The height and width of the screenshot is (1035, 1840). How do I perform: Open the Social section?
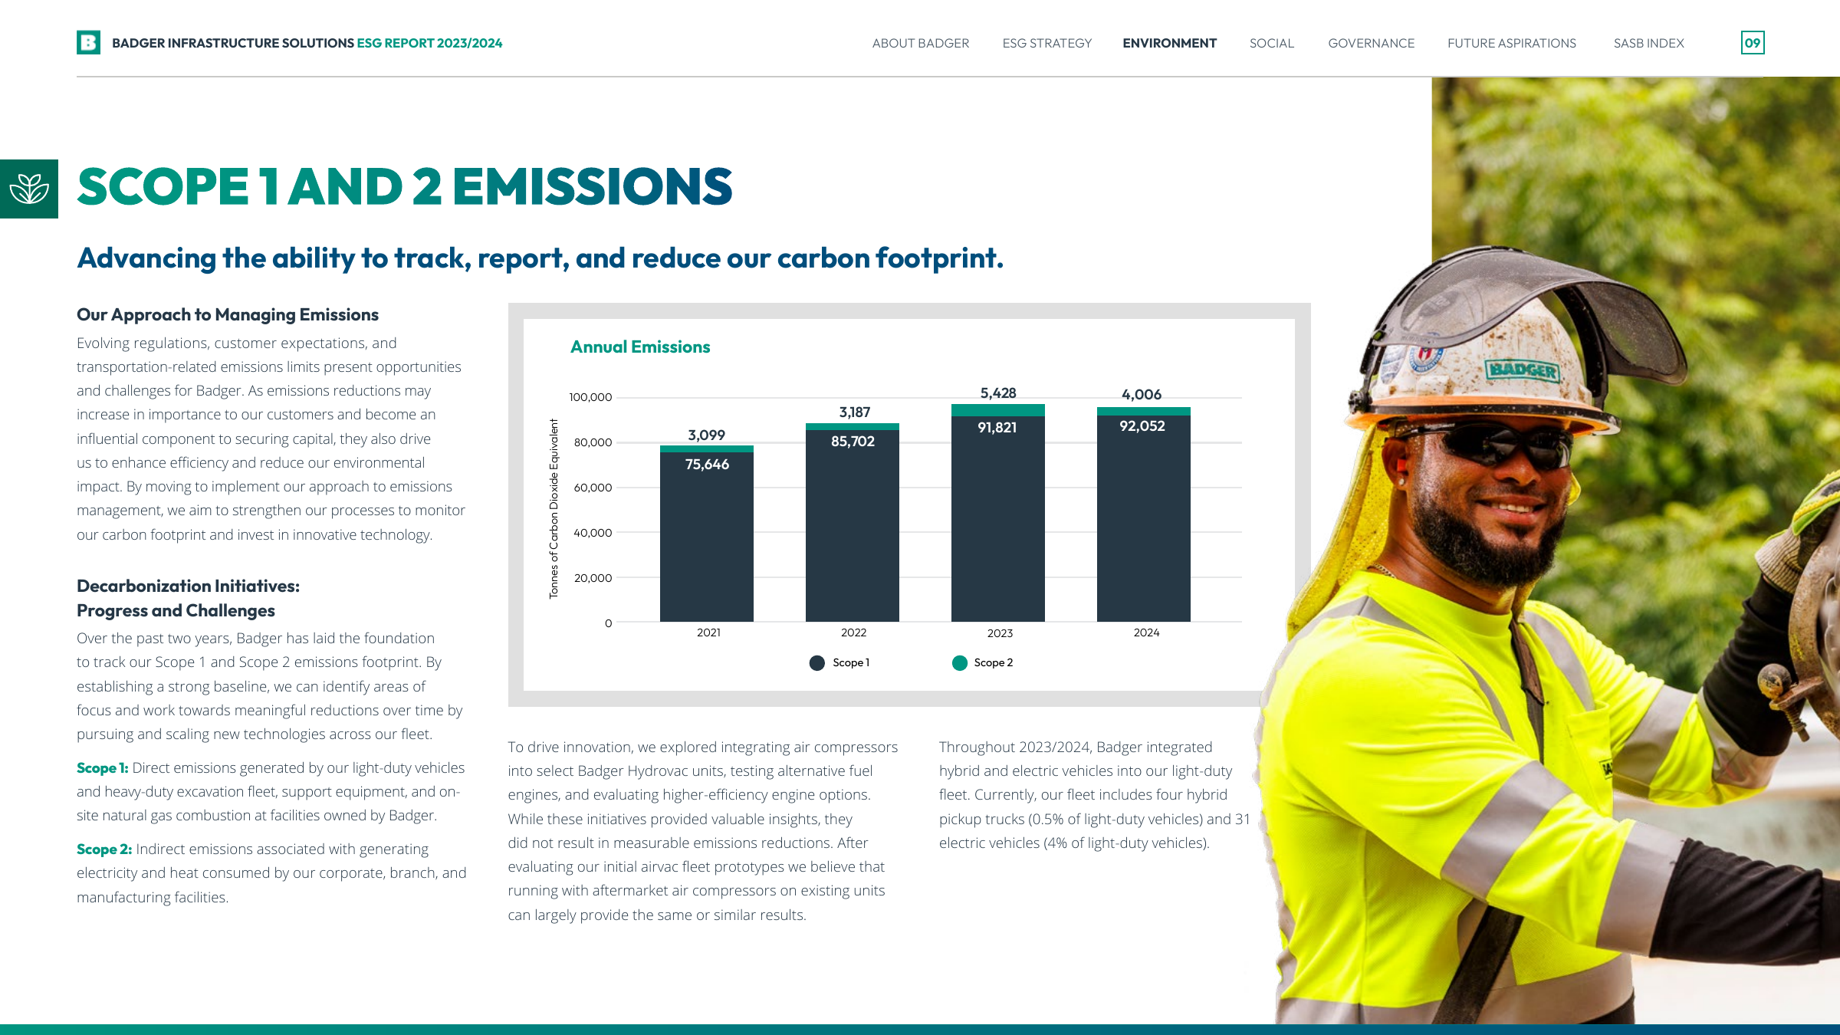[1271, 43]
